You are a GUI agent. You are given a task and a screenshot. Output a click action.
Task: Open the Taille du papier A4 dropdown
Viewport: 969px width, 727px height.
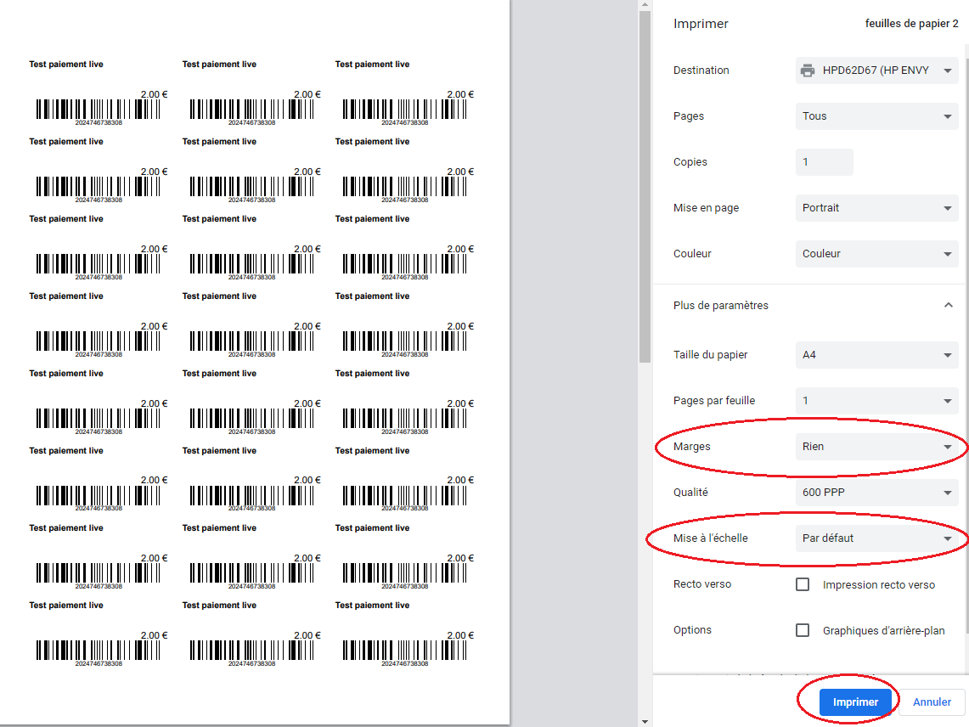pos(877,355)
